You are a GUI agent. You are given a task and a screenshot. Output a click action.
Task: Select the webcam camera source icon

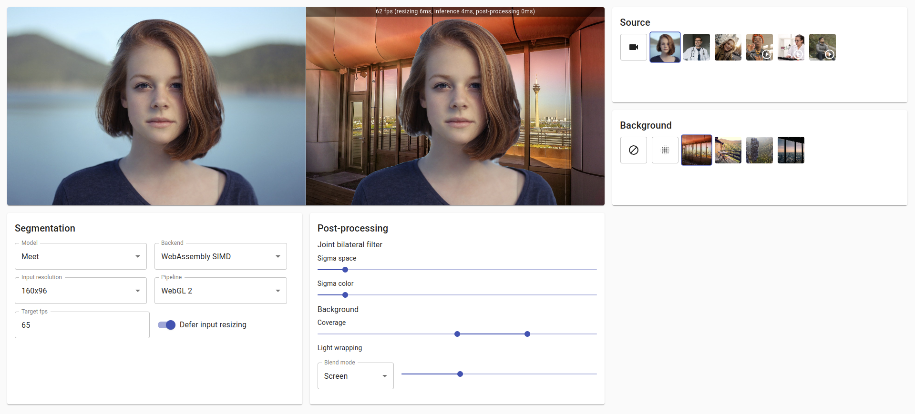point(634,47)
